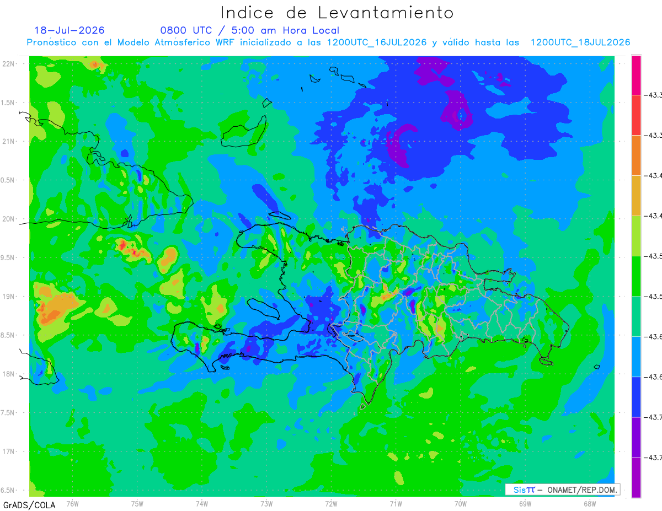Click the 19N latitude label
The height and width of the screenshot is (511, 662).
9,297
